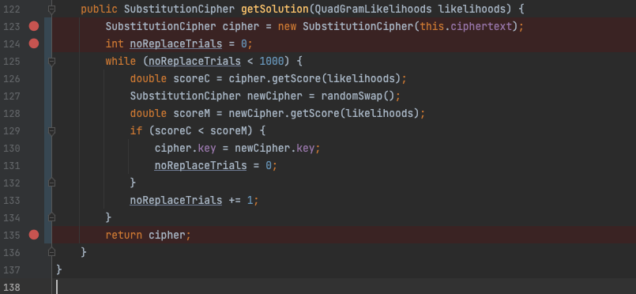Click this.ciphertext on line 123
636x294 pixels.
(x=466, y=26)
